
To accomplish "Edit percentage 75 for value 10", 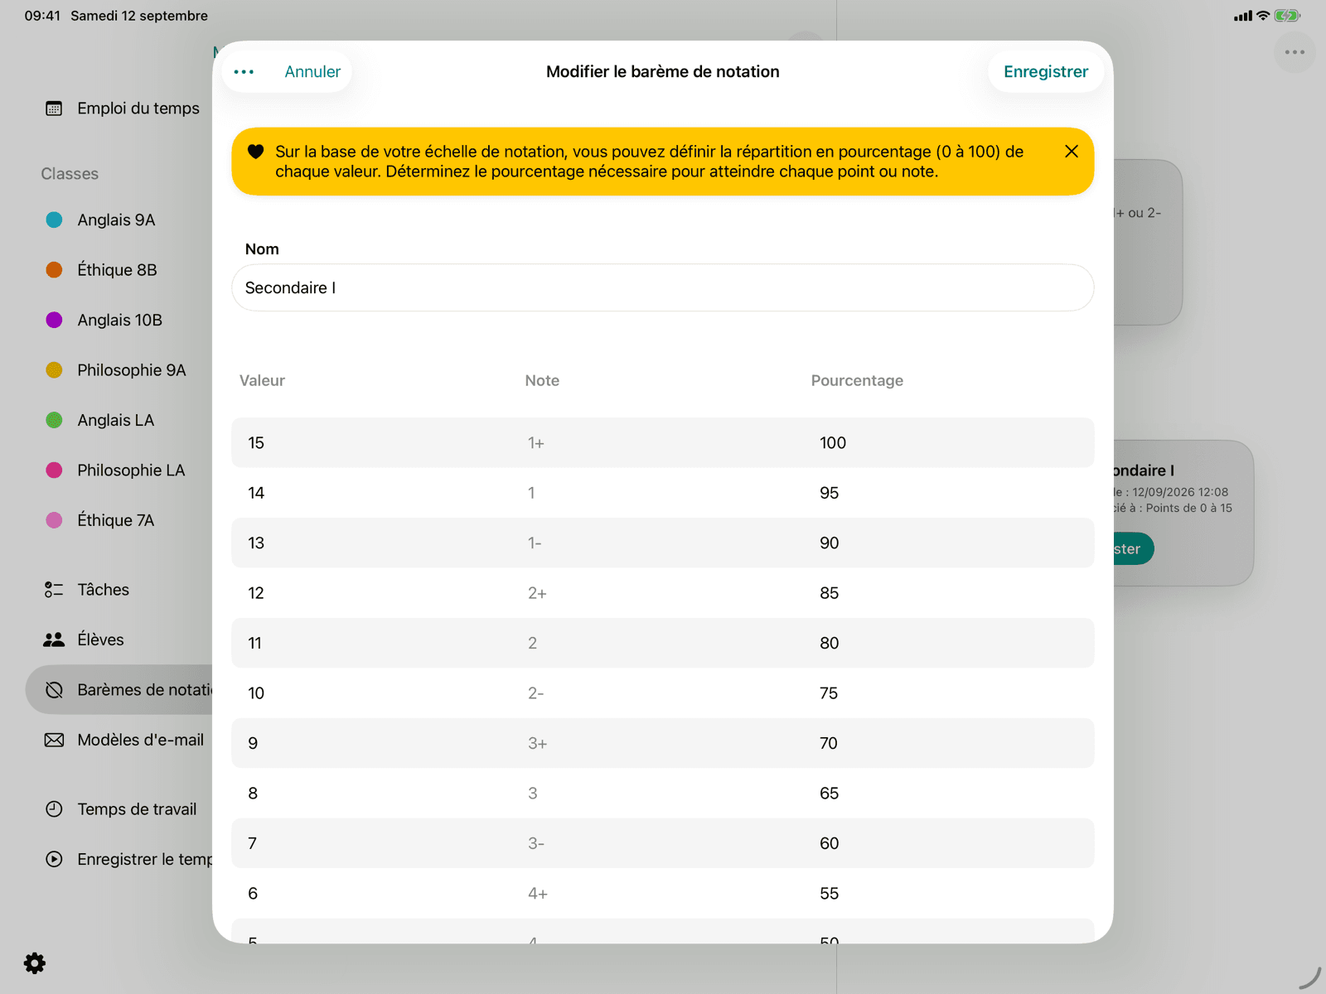I will (829, 693).
